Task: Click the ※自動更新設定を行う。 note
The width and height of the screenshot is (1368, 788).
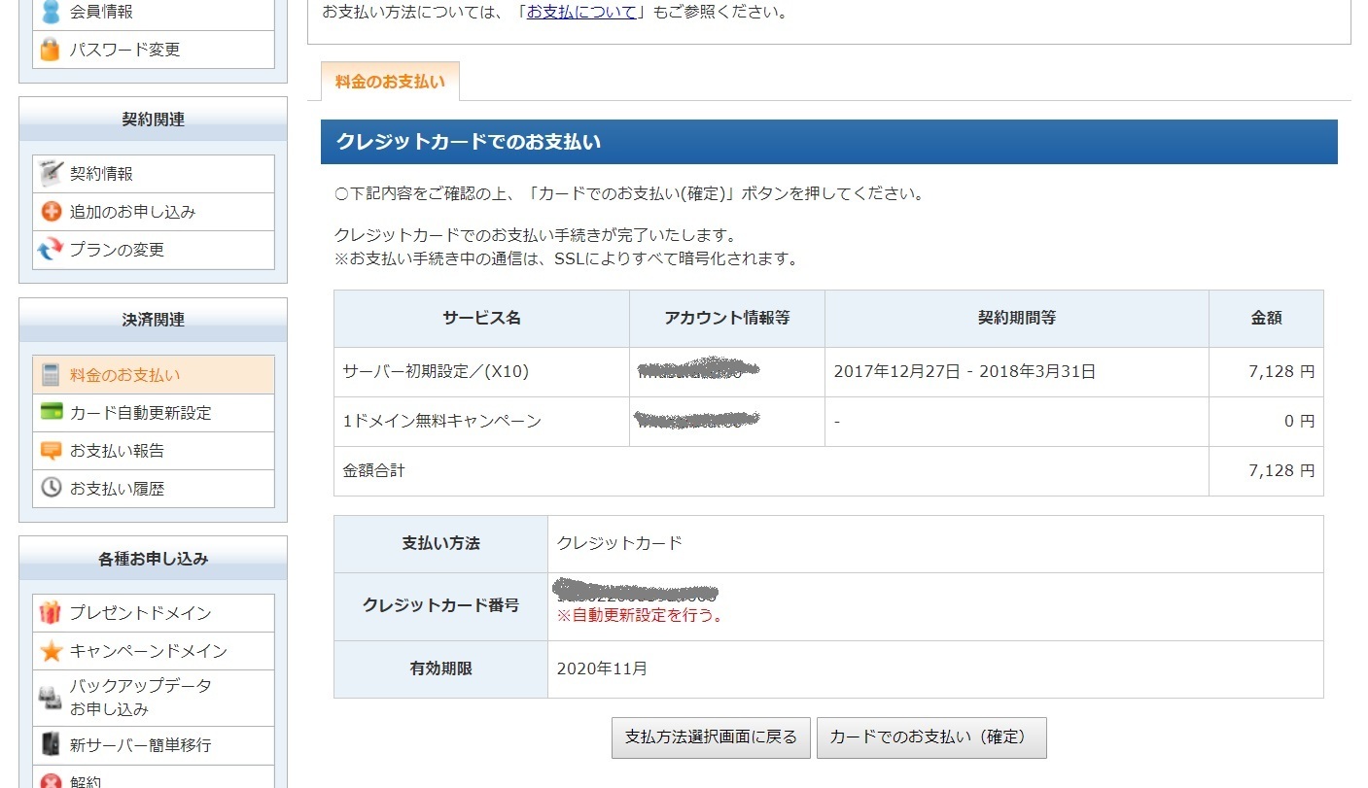Action: coord(640,615)
